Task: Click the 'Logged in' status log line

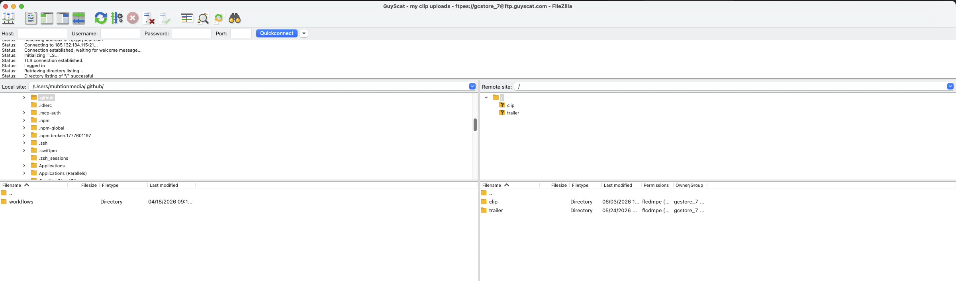Action: [x=35, y=66]
